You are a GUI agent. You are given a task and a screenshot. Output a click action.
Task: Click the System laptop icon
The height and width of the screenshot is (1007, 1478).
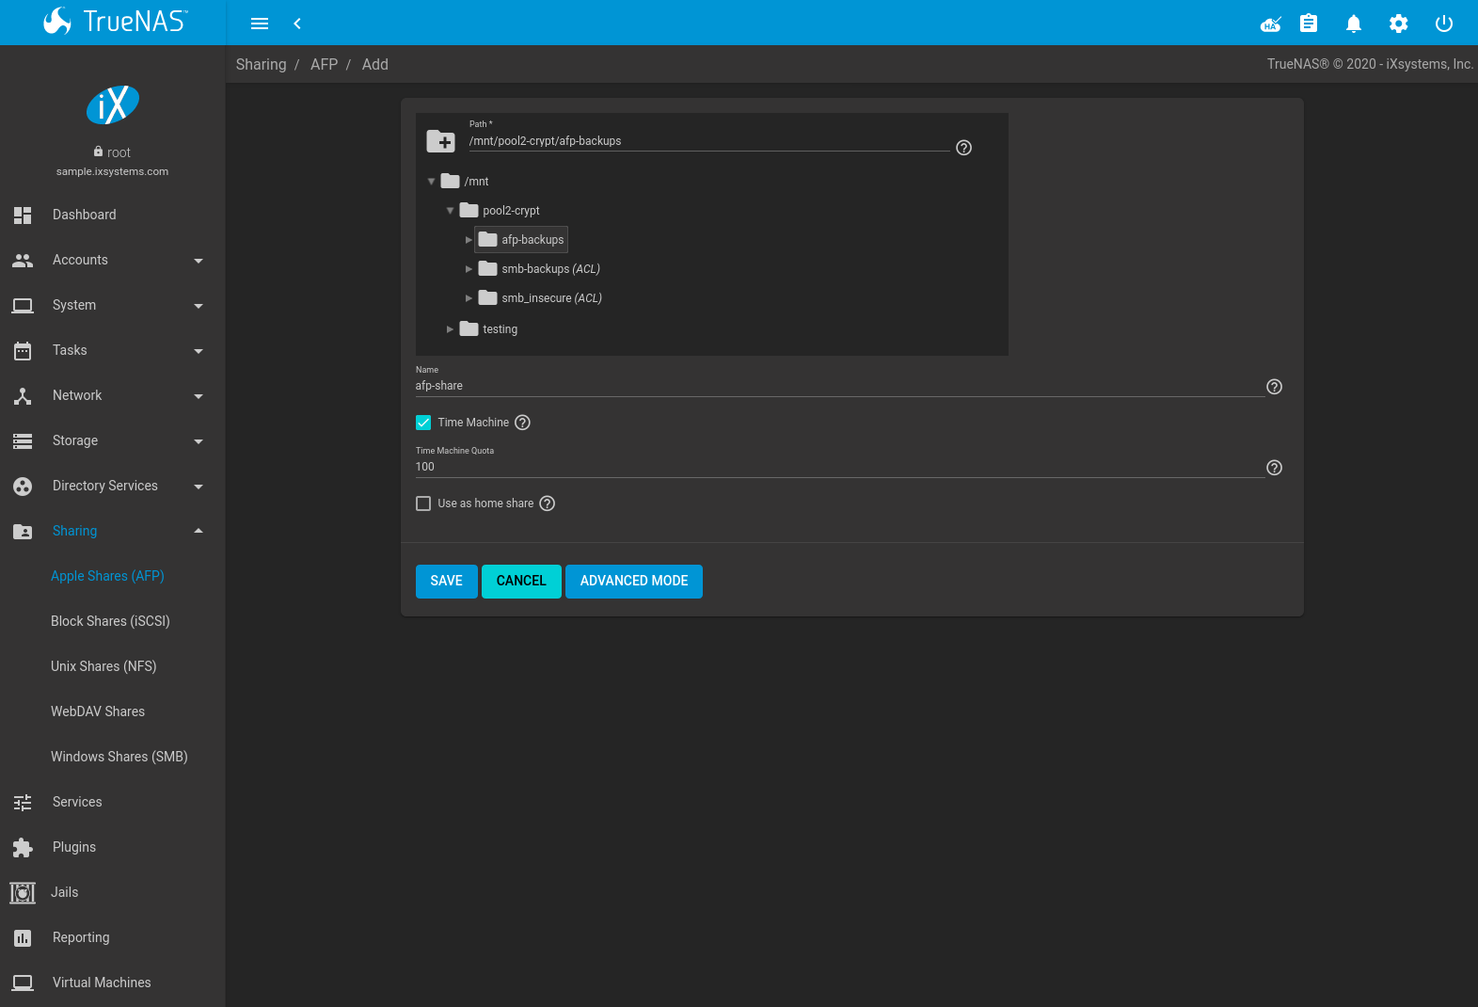23,305
